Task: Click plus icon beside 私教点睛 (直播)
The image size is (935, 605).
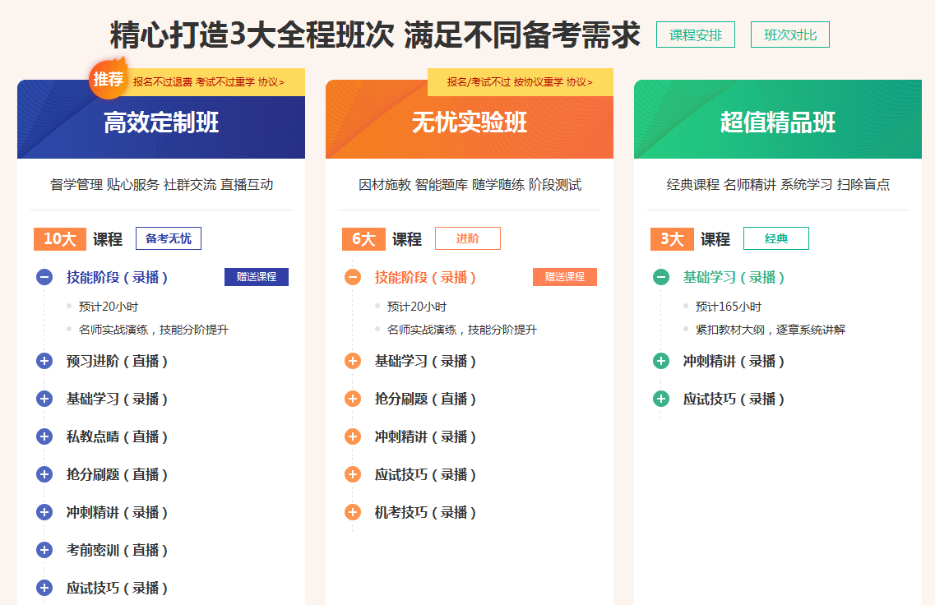Action: click(44, 436)
